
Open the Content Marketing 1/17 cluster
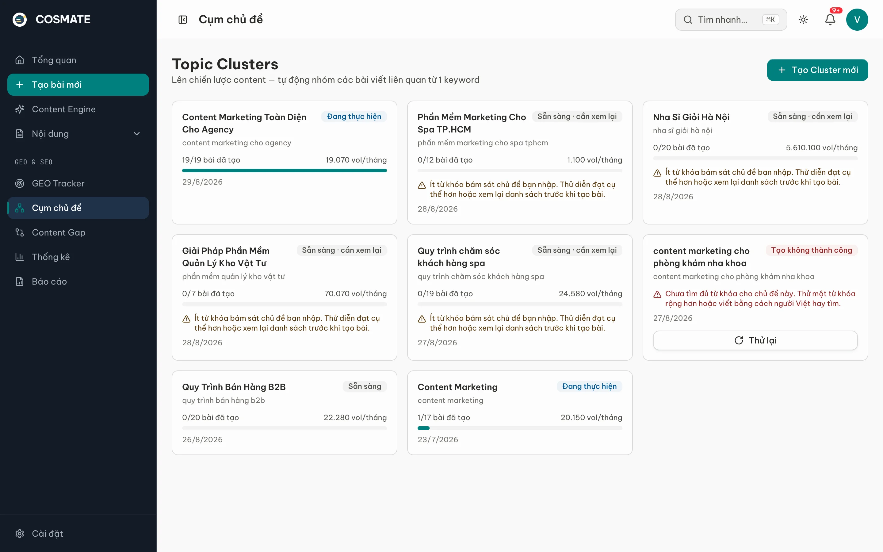tap(520, 412)
